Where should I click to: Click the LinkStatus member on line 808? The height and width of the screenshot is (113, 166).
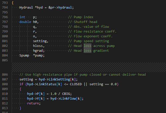click(46, 84)
